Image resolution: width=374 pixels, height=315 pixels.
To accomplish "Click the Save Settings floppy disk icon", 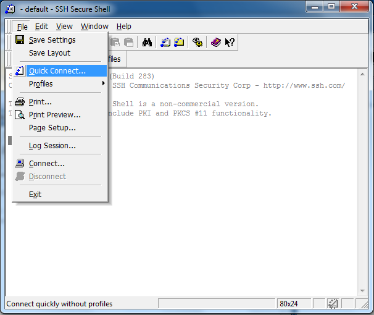I will (x=20, y=40).
